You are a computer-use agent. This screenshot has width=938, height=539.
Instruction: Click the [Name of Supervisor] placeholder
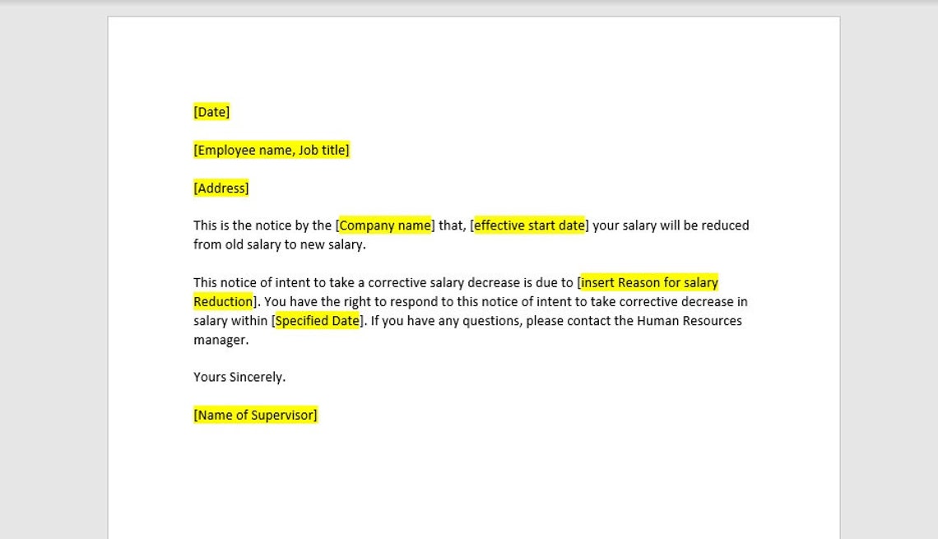pyautogui.click(x=255, y=416)
